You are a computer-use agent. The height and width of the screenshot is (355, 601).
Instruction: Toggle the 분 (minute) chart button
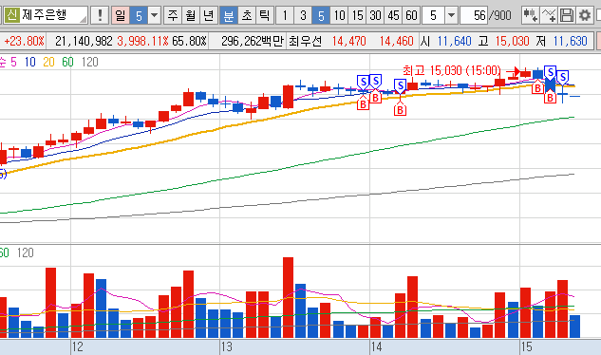click(x=229, y=15)
